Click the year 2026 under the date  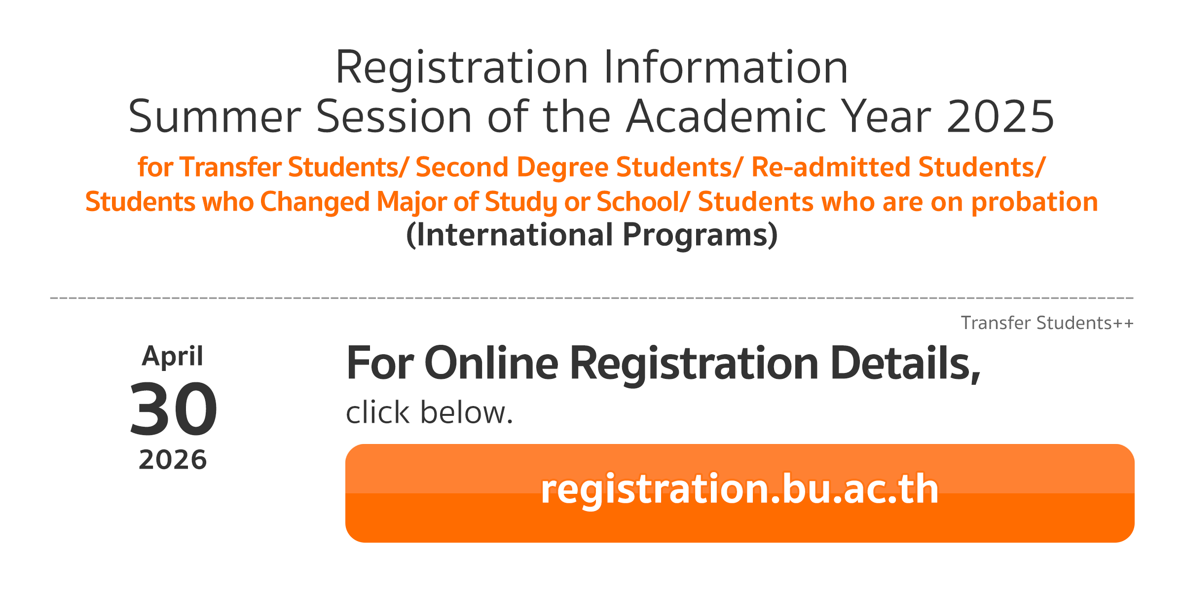point(173,460)
